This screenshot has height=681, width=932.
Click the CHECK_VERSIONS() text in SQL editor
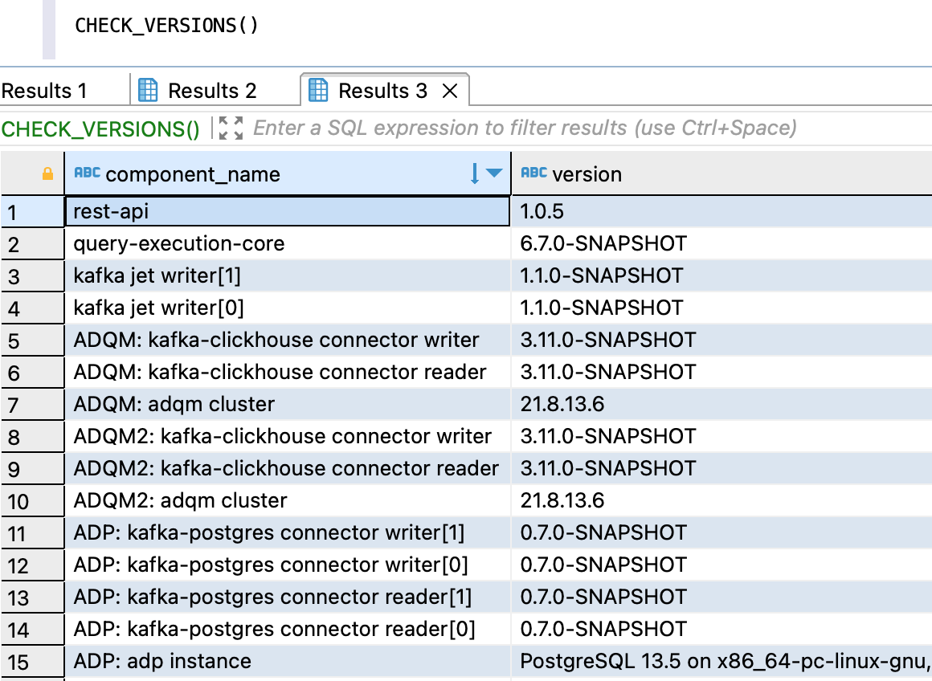click(167, 25)
